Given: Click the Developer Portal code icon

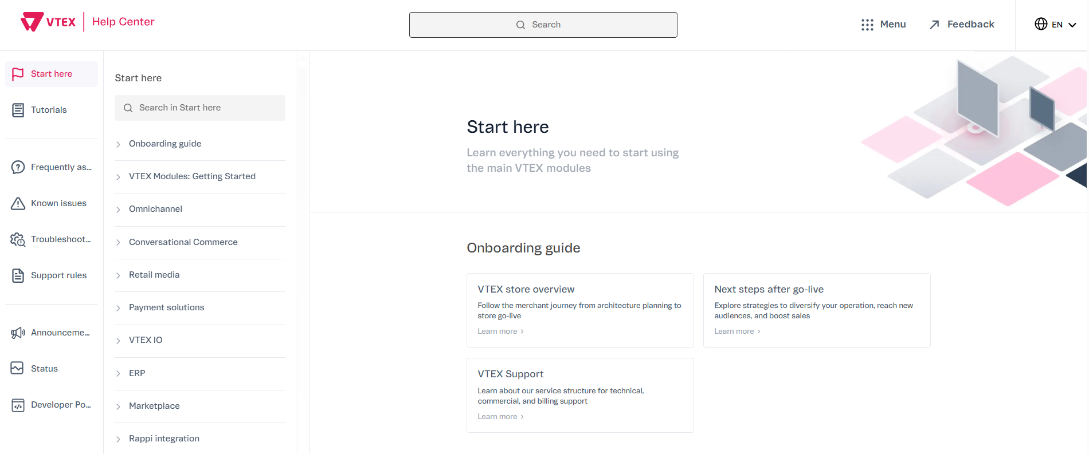Looking at the screenshot, I should tap(18, 405).
